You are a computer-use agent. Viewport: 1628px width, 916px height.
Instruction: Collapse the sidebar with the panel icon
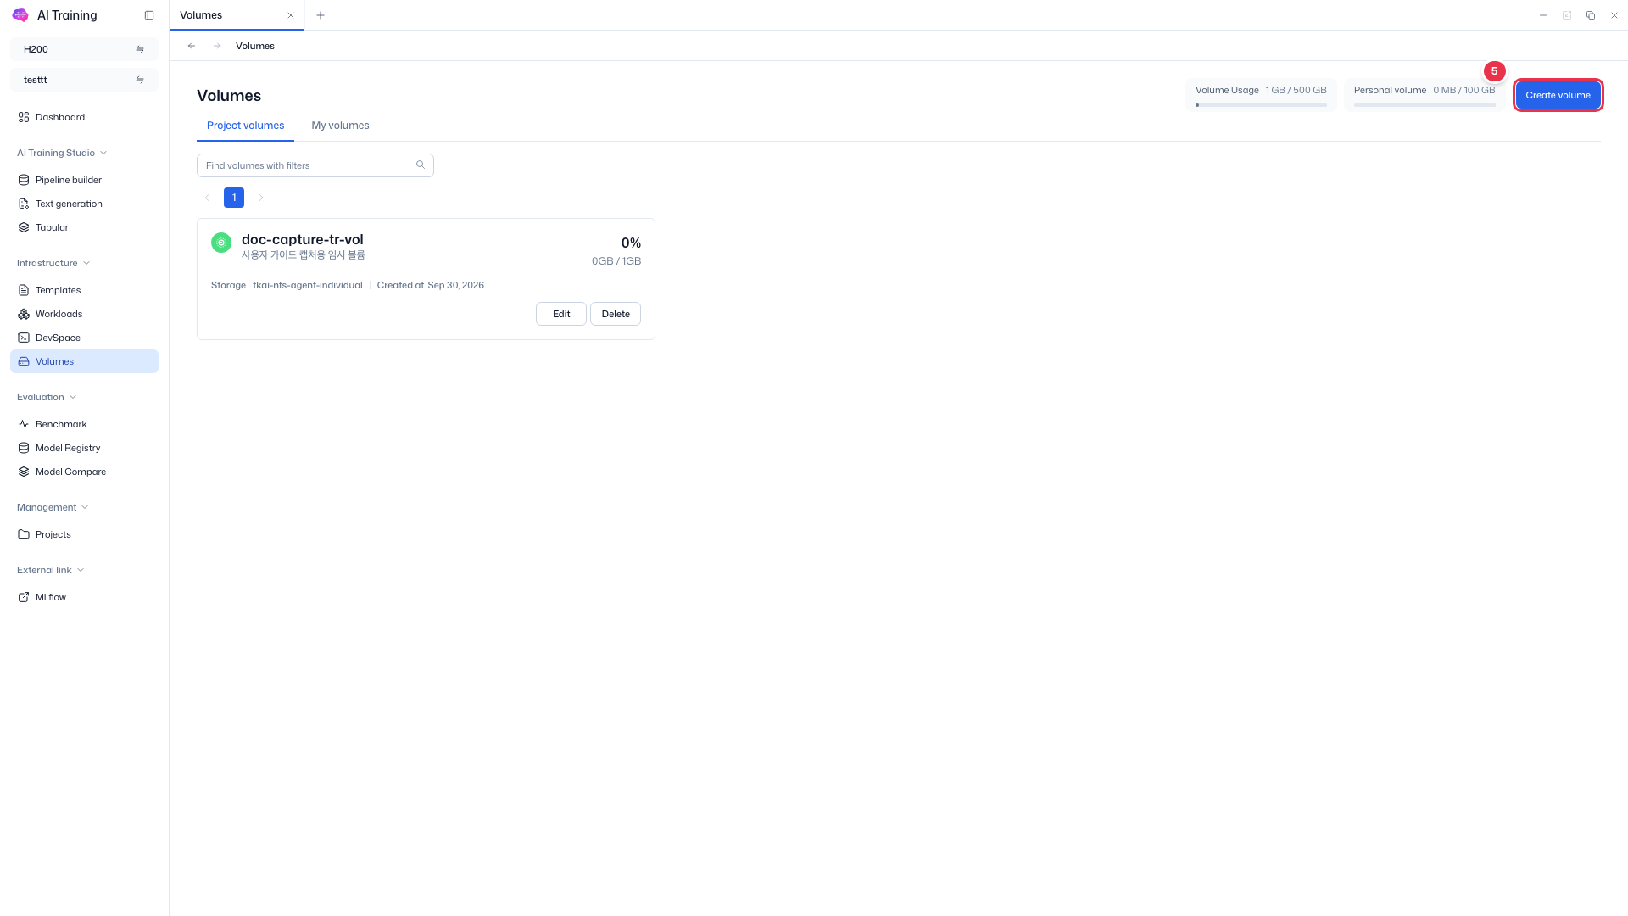pyautogui.click(x=149, y=15)
